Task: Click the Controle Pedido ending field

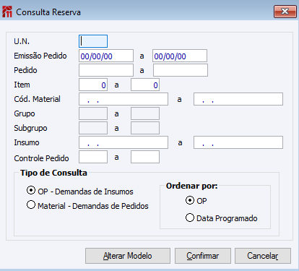Action: click(145, 157)
